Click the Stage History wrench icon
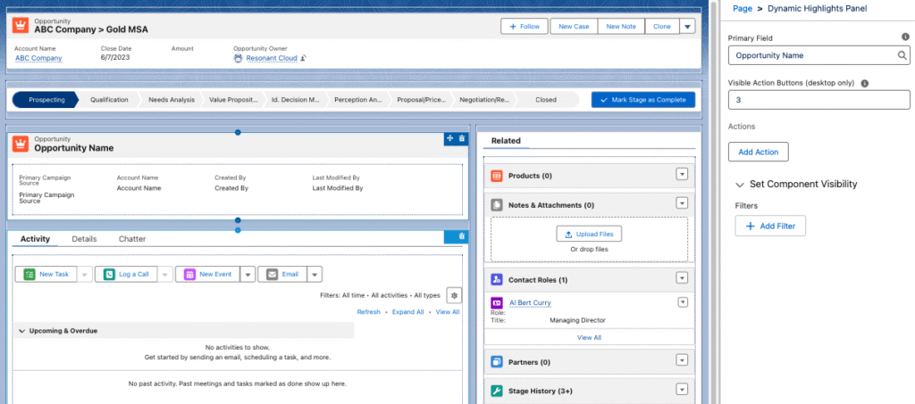 (x=497, y=391)
